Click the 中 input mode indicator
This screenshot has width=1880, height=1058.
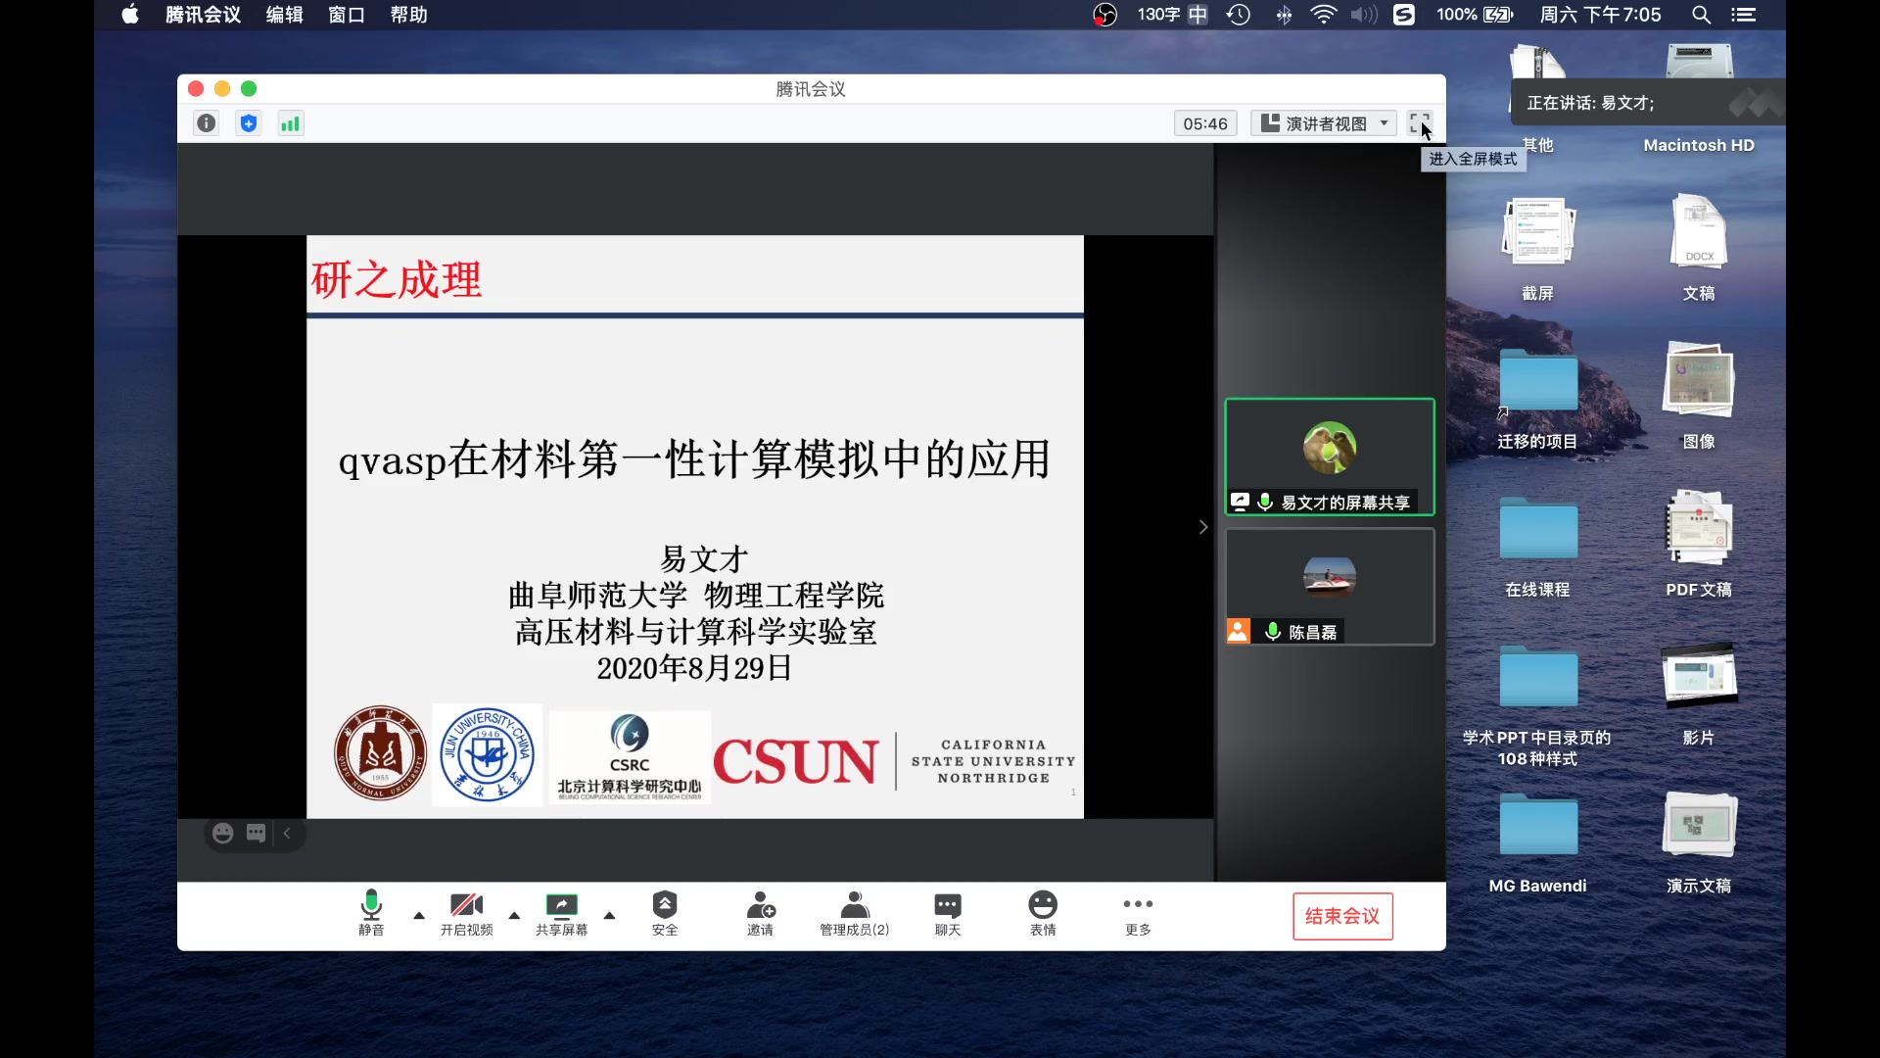(x=1198, y=15)
